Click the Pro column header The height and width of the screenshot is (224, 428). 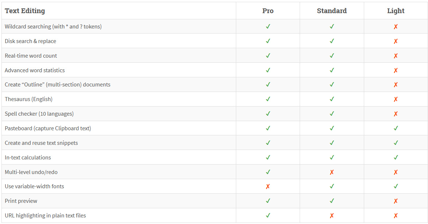click(268, 11)
